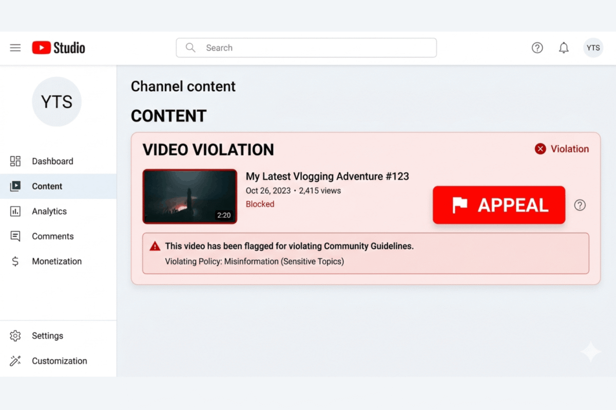Open the hamburger navigation menu
Viewport: 616px width, 410px height.
15,47
